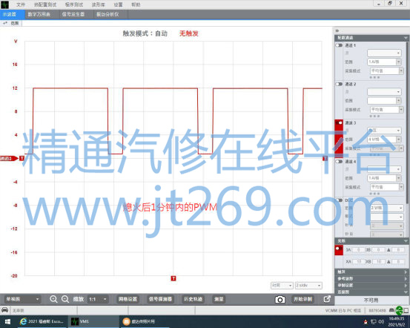Click the zoom out magnifier icon

(65, 299)
